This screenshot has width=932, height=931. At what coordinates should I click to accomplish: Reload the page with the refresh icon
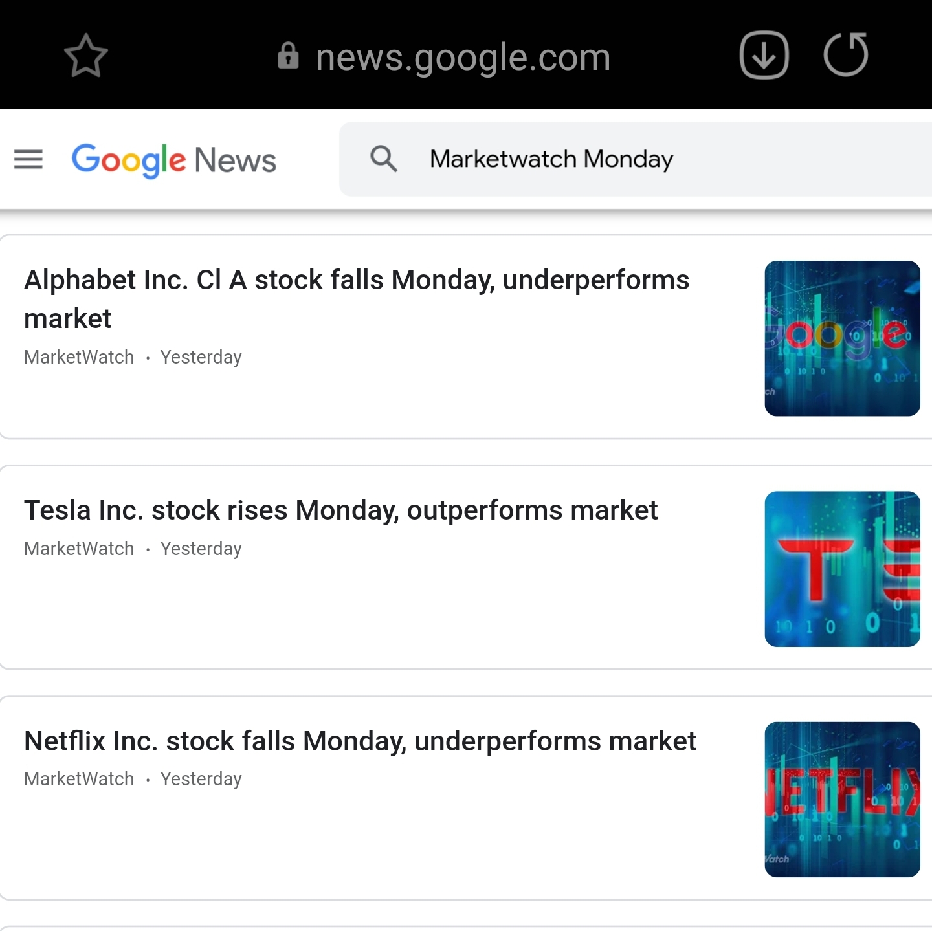(845, 55)
